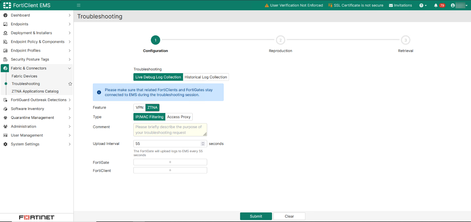Expand the Dashboard menu chevron
The width and height of the screenshot is (471, 222).
pyautogui.click(x=69, y=15)
